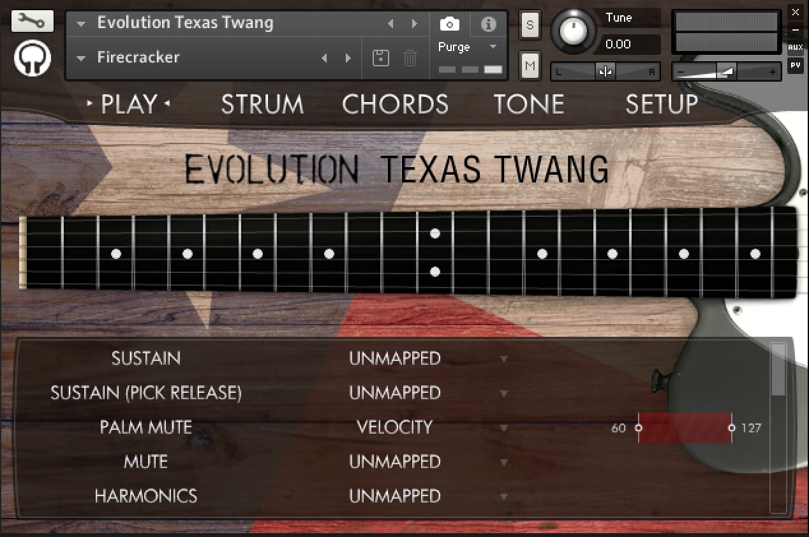
Task: Click the double-dot twelfth fret marker on fretboard
Action: (x=435, y=253)
